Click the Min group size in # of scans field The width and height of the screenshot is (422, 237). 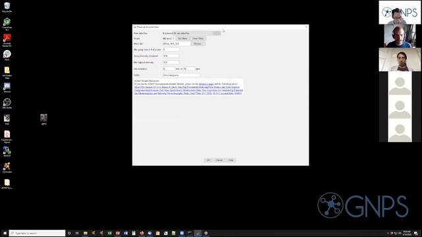pyautogui.click(x=171, y=50)
